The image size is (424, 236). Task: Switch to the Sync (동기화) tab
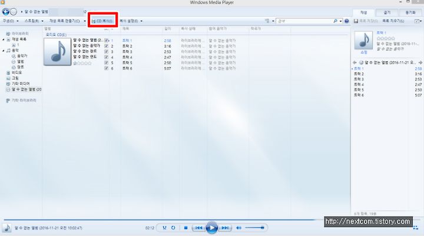(410, 13)
